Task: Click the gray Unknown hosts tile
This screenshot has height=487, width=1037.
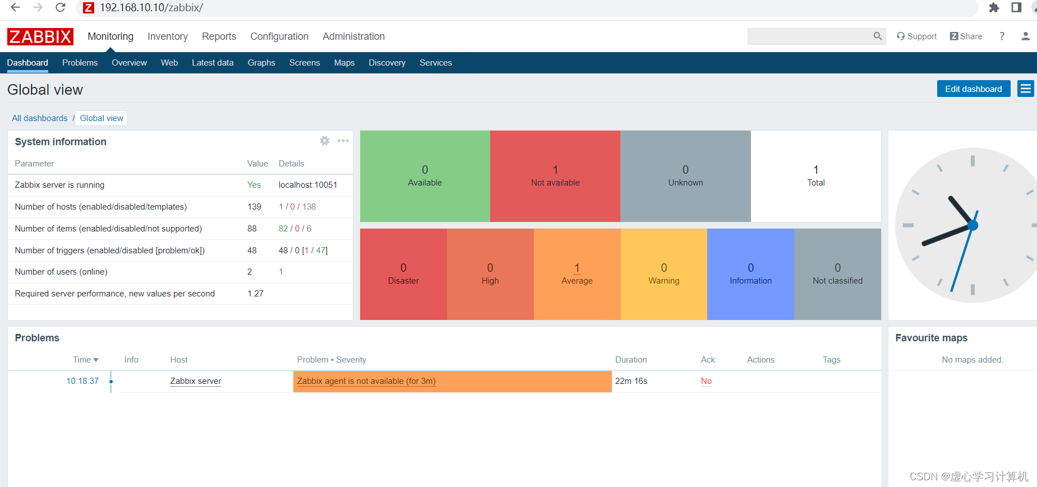Action: [x=685, y=176]
